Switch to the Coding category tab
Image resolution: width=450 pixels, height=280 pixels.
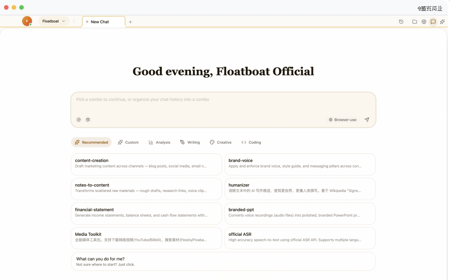[x=251, y=142]
